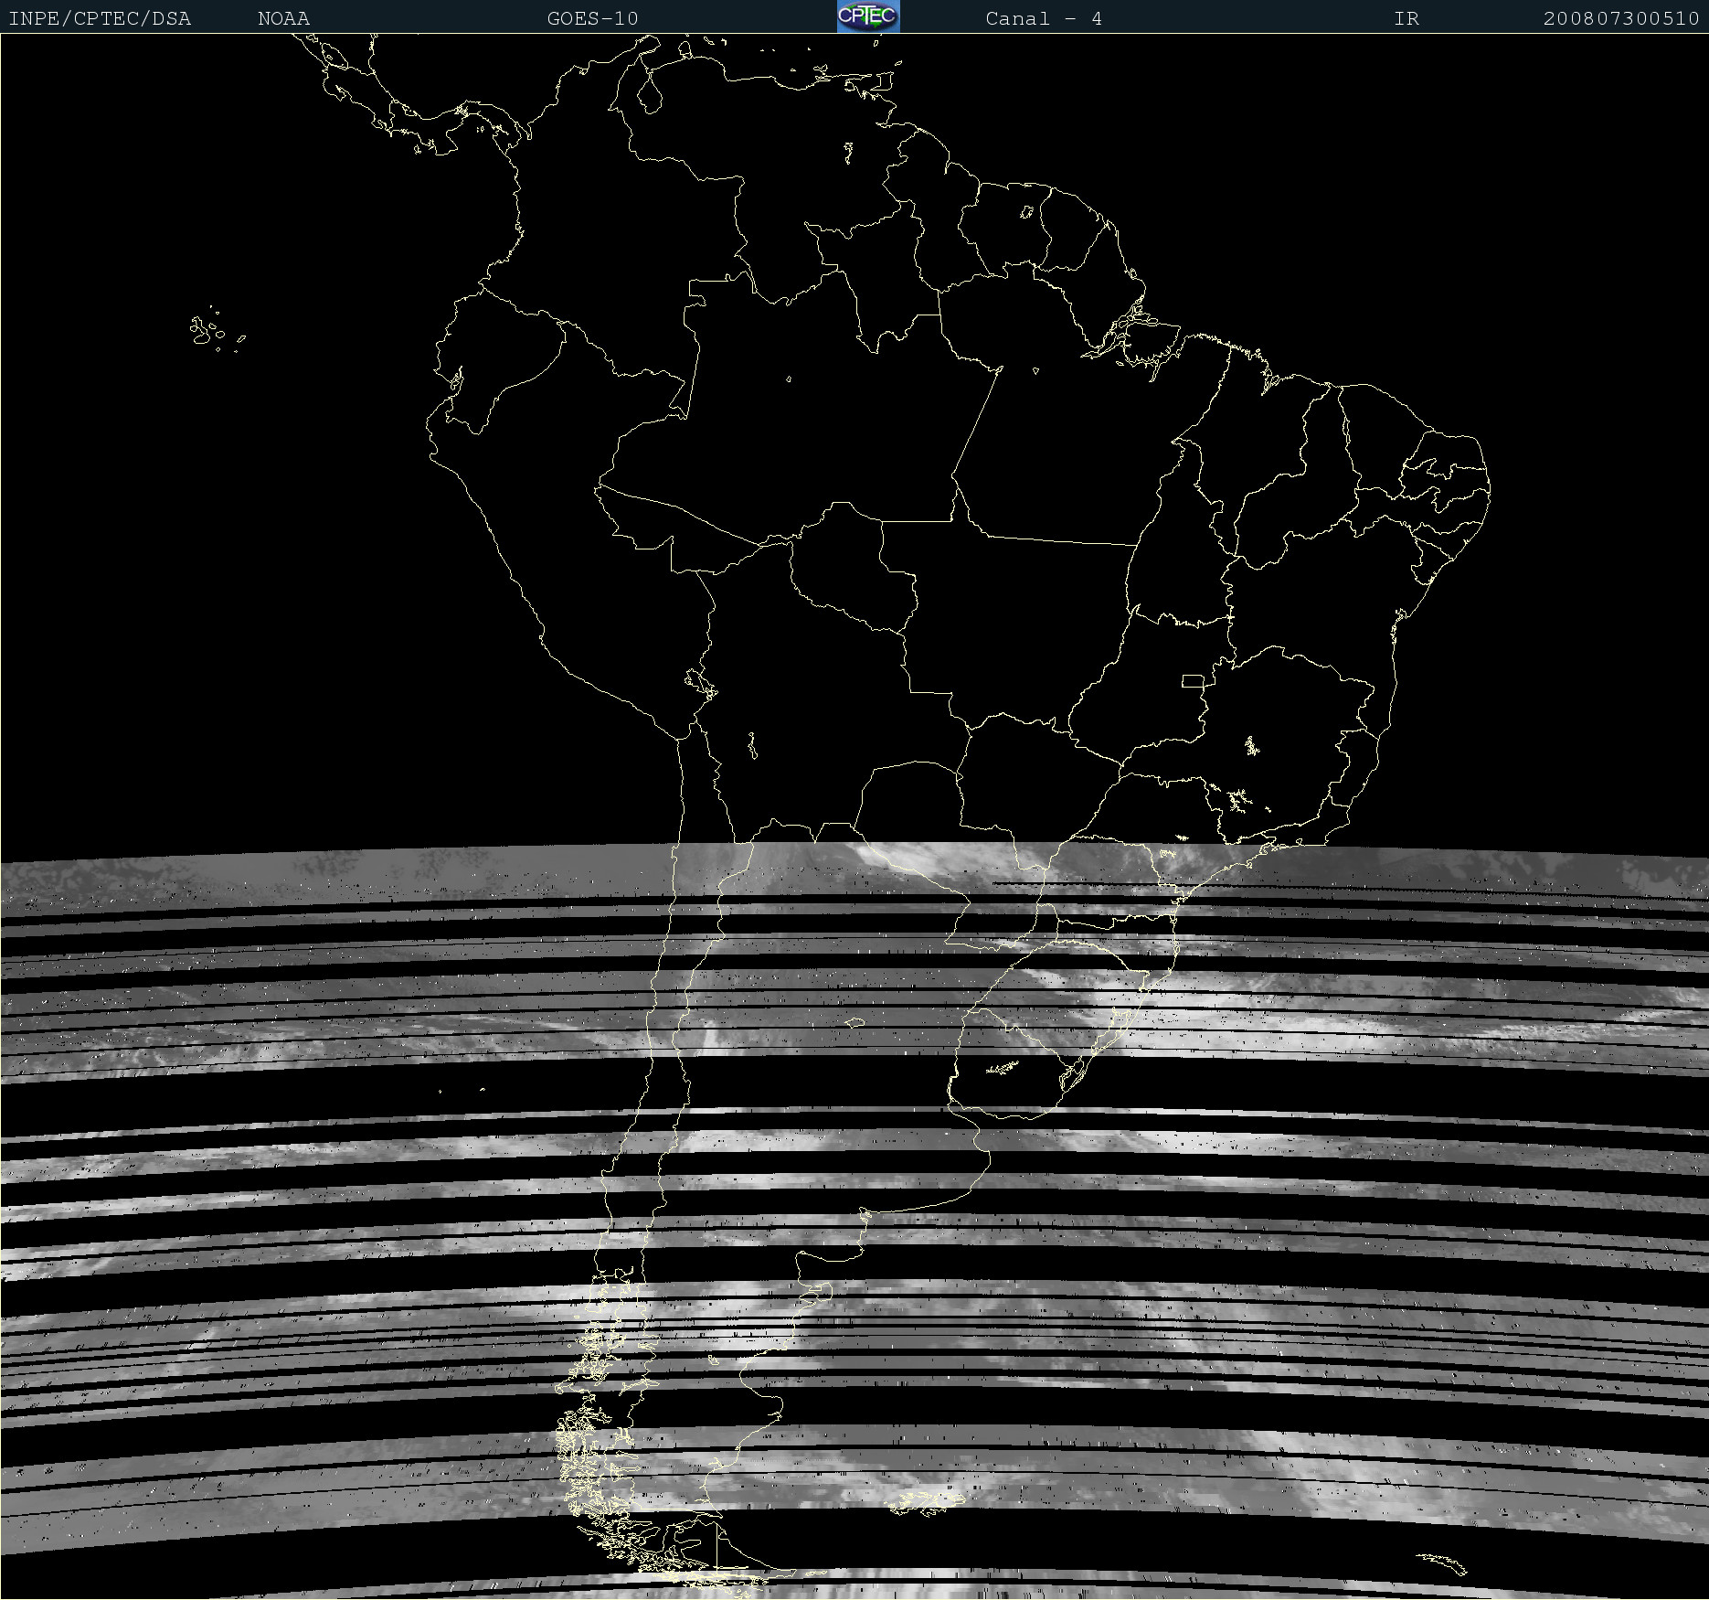Click the INPE/CPTEC/DSA header label

100,18
